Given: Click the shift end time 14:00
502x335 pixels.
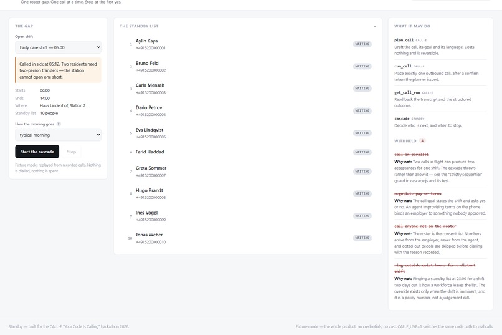Looking at the screenshot, I should click(x=45, y=98).
